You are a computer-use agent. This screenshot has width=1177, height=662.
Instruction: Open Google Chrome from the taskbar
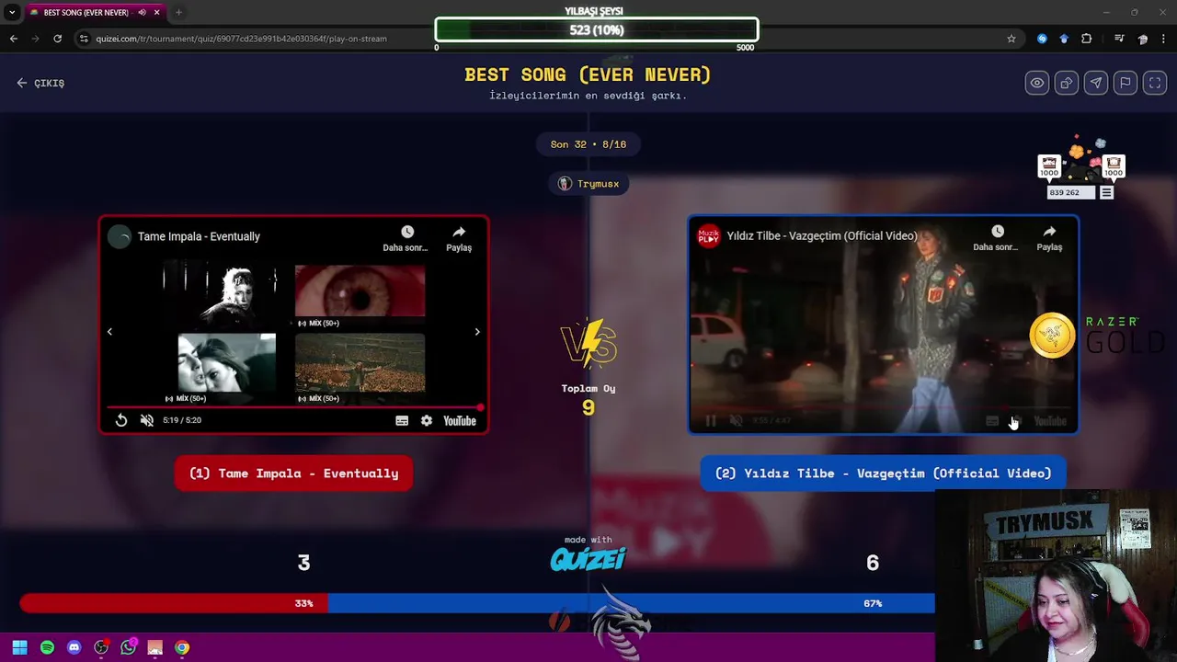pyautogui.click(x=182, y=647)
